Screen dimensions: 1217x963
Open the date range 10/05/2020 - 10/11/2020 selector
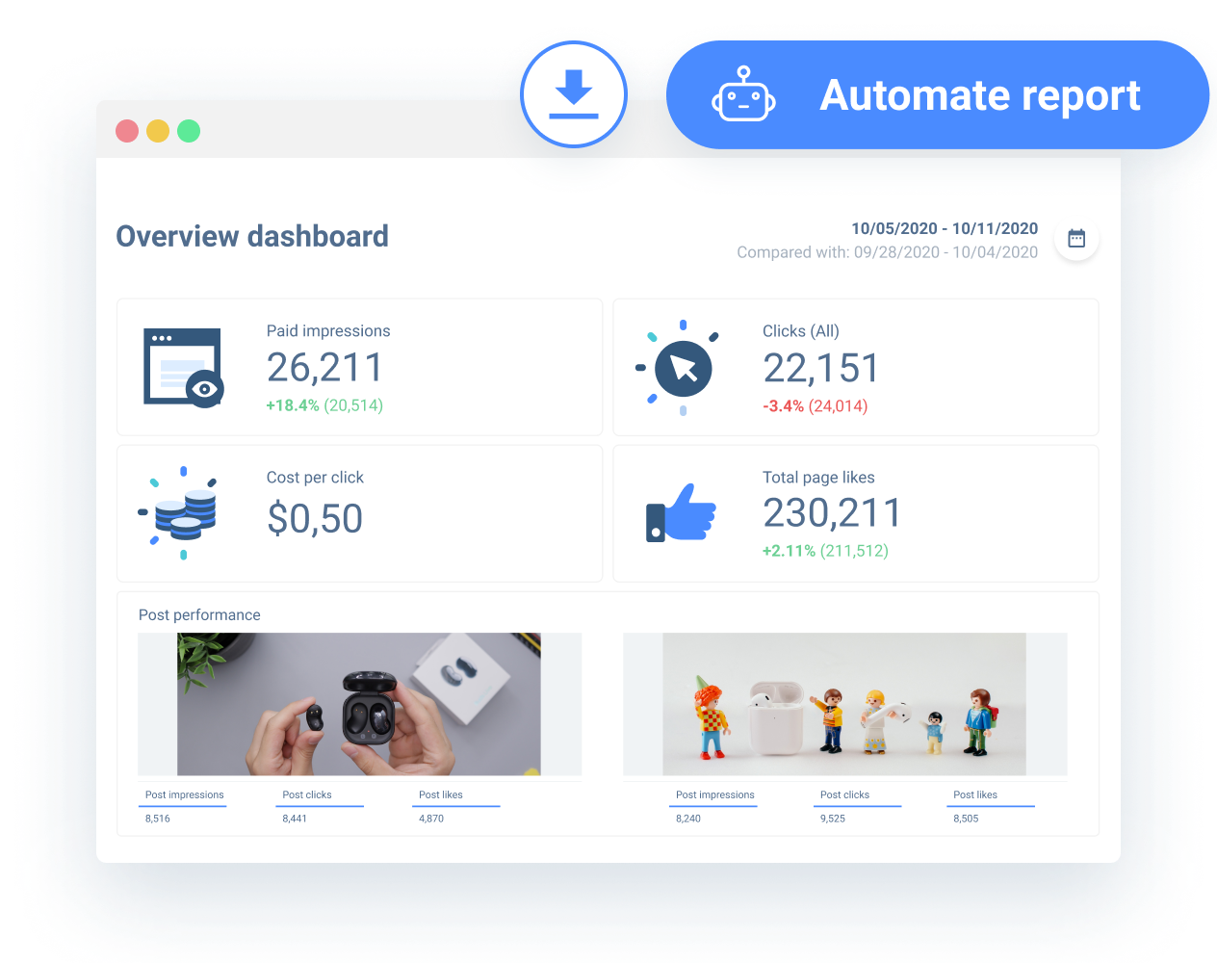(x=945, y=228)
